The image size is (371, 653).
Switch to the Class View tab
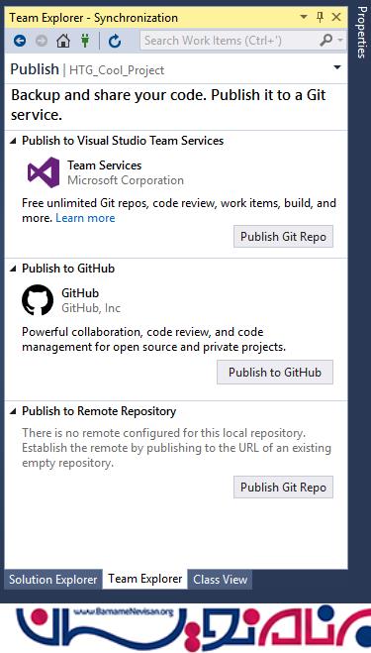pos(221,580)
